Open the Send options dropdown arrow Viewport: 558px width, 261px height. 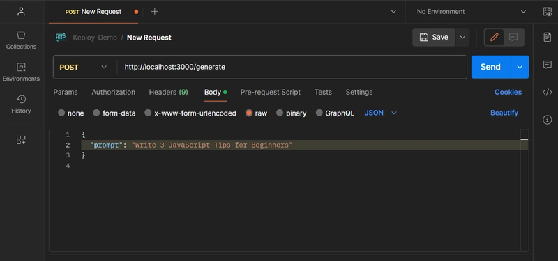pos(520,67)
